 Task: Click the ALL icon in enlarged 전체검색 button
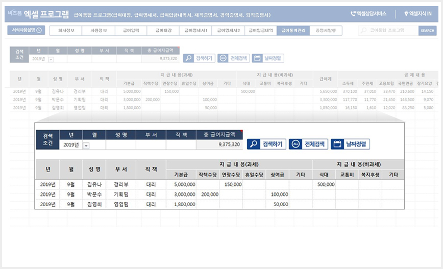[296, 144]
